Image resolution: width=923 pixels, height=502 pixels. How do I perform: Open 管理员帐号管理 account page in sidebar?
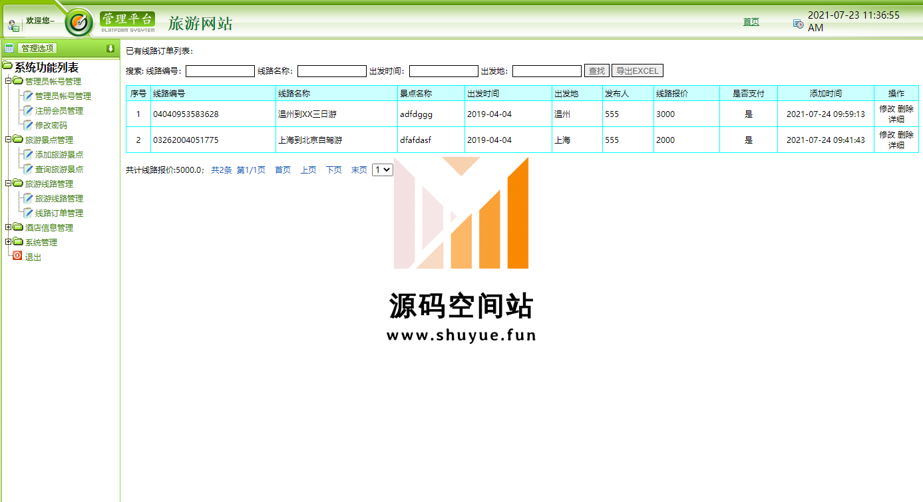coord(63,96)
